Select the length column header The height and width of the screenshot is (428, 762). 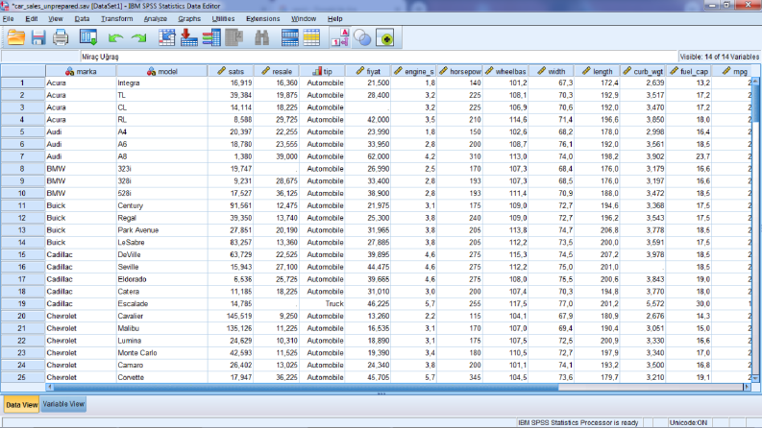tap(597, 71)
